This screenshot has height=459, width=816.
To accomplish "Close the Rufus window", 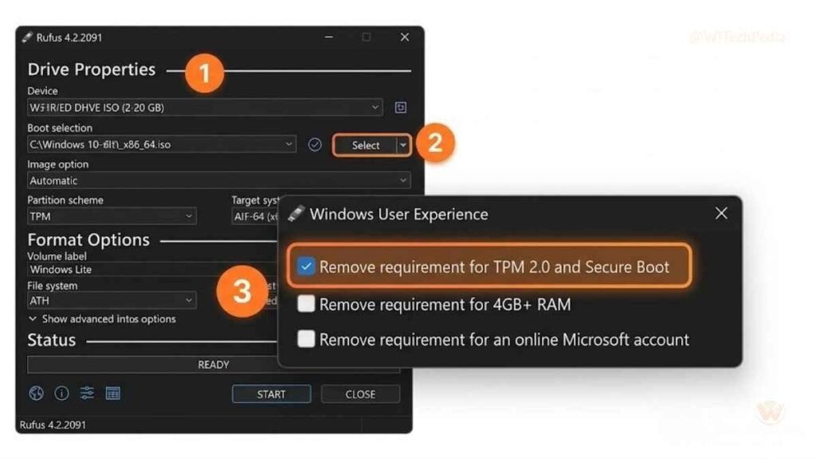I will (404, 37).
